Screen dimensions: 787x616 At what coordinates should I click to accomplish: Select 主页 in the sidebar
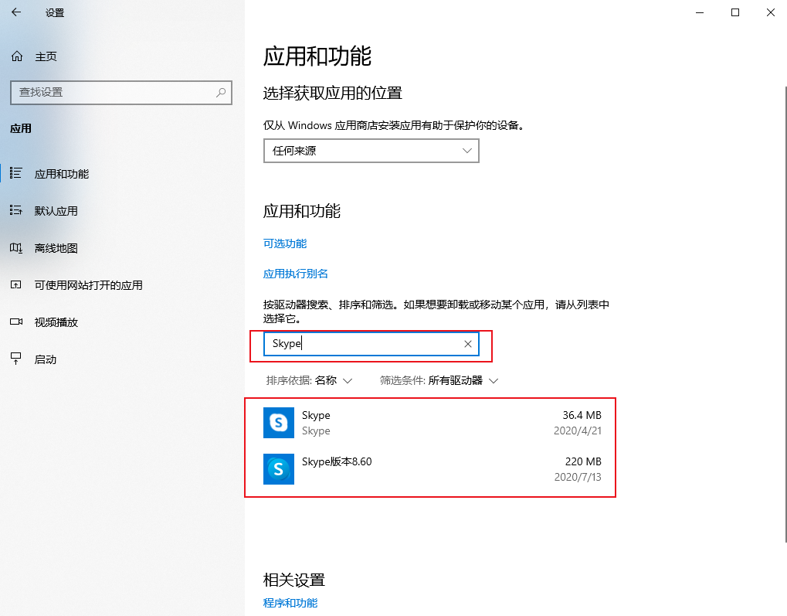pyautogui.click(x=46, y=56)
